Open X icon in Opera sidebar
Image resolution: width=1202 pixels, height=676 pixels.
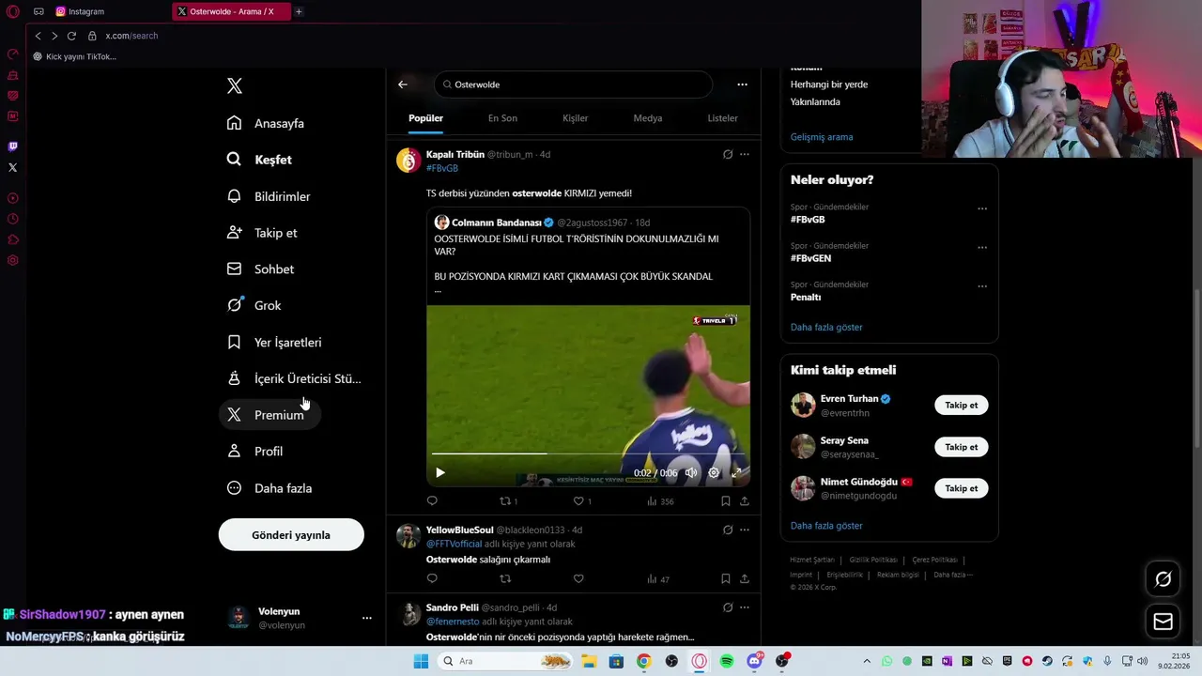pyautogui.click(x=12, y=167)
